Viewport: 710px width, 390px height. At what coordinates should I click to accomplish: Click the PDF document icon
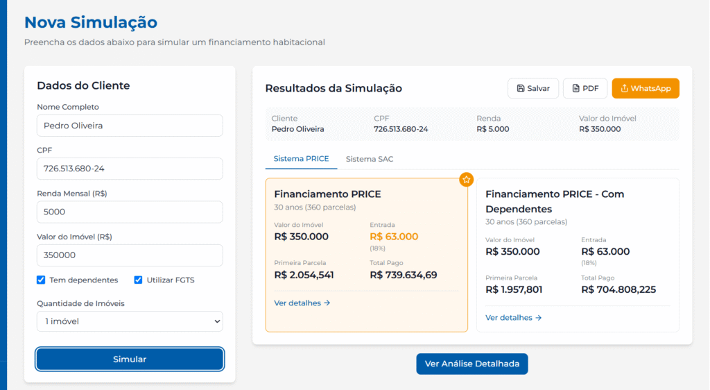pos(575,88)
